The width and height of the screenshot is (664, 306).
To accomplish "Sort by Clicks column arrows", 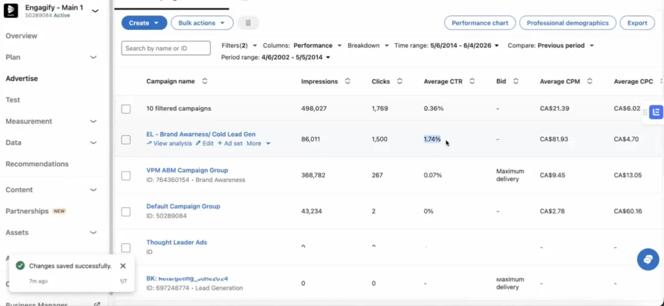I will click(x=400, y=81).
